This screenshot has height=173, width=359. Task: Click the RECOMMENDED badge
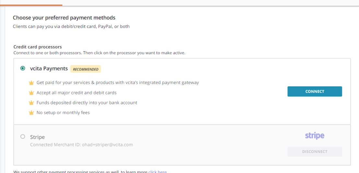(86, 69)
